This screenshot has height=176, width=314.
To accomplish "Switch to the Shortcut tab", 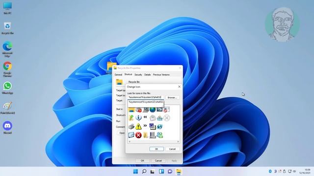I will [x=128, y=74].
